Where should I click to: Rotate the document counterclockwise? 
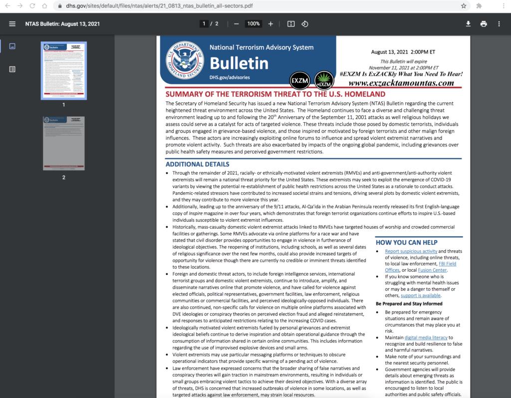click(305, 24)
